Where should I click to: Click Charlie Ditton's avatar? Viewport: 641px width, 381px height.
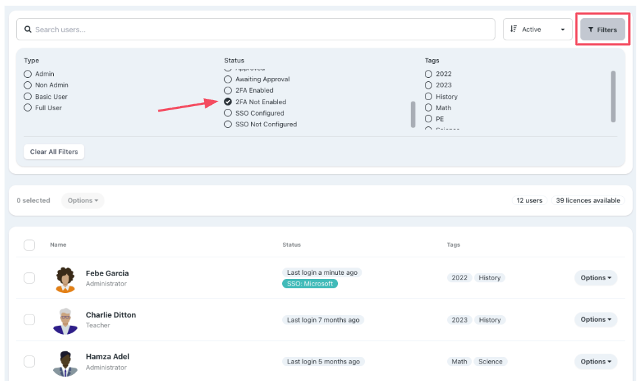65,321
